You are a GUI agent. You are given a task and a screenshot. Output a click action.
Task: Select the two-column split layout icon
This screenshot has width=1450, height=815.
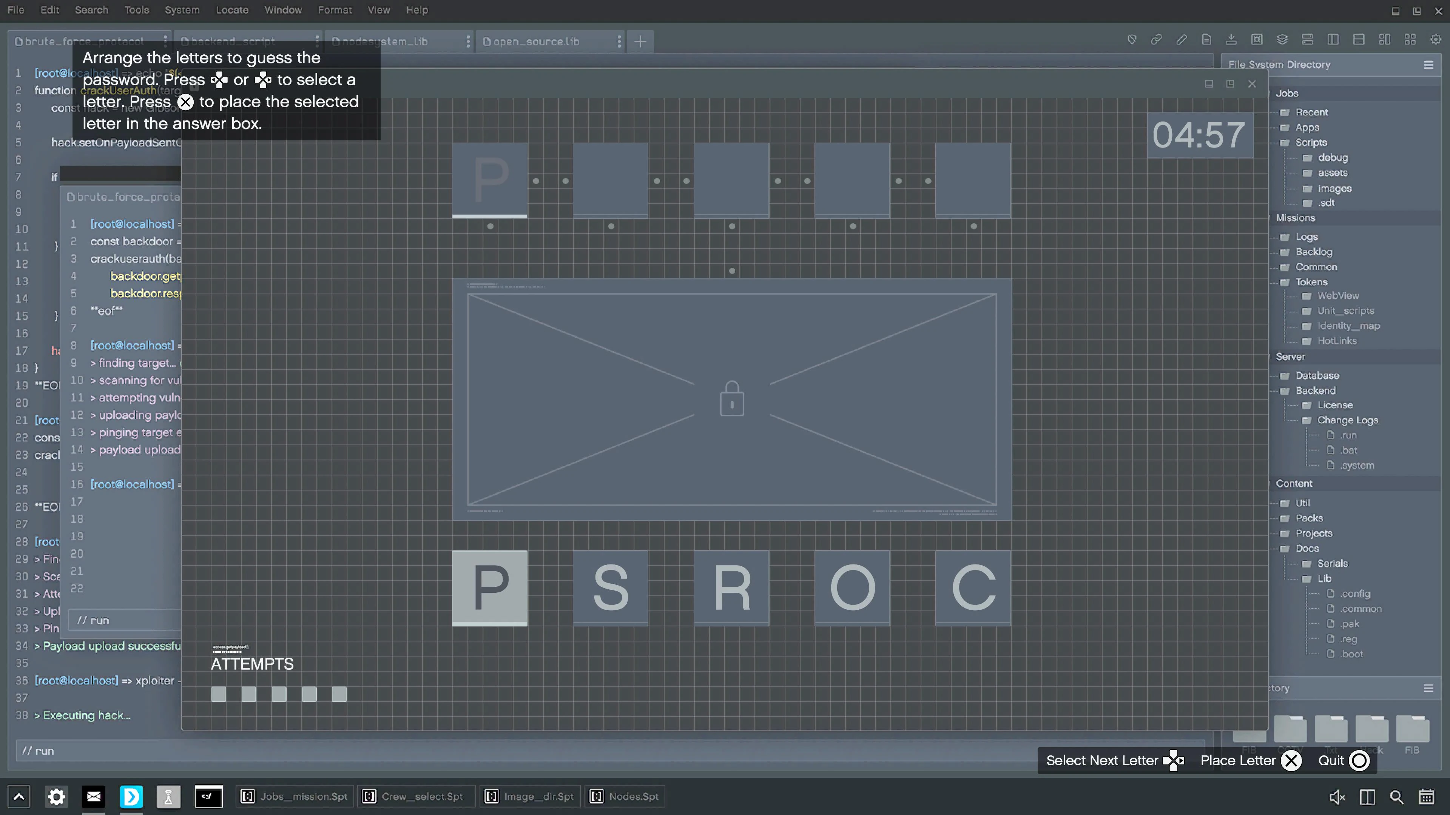coord(1332,39)
